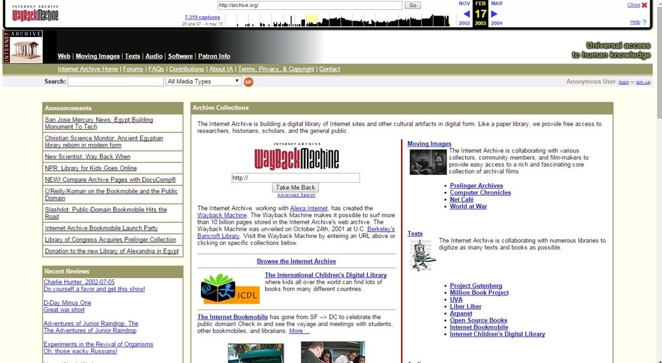
Task: Close the Wayback toolbar with red X
Action: [644, 5]
